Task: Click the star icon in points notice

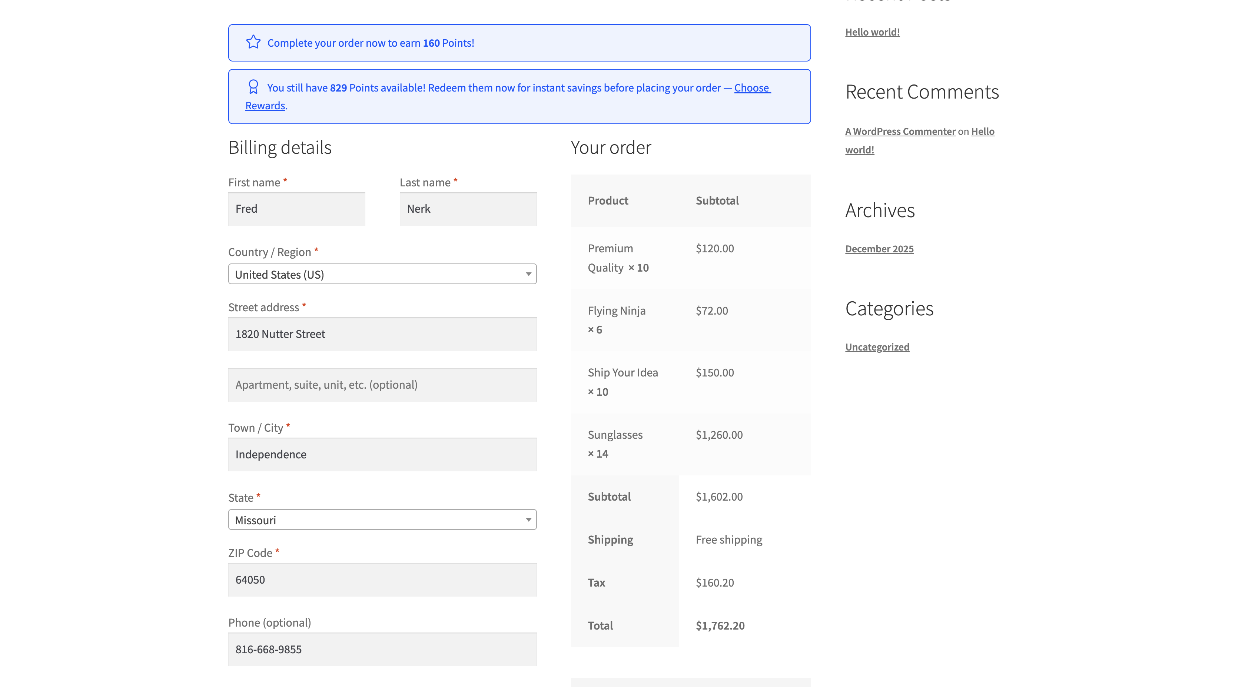Action: coord(253,42)
